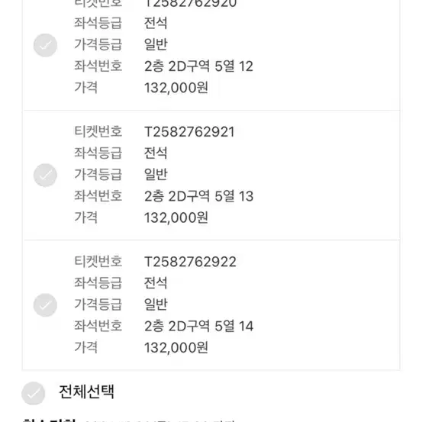Click 132,000원 price of ticket T2582762921
The width and height of the screenshot is (422, 422).
[x=176, y=217]
